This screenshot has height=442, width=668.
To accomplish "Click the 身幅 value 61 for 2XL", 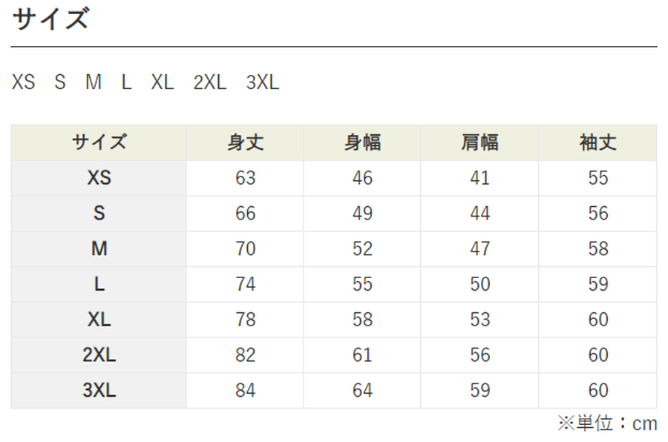I will [362, 355].
